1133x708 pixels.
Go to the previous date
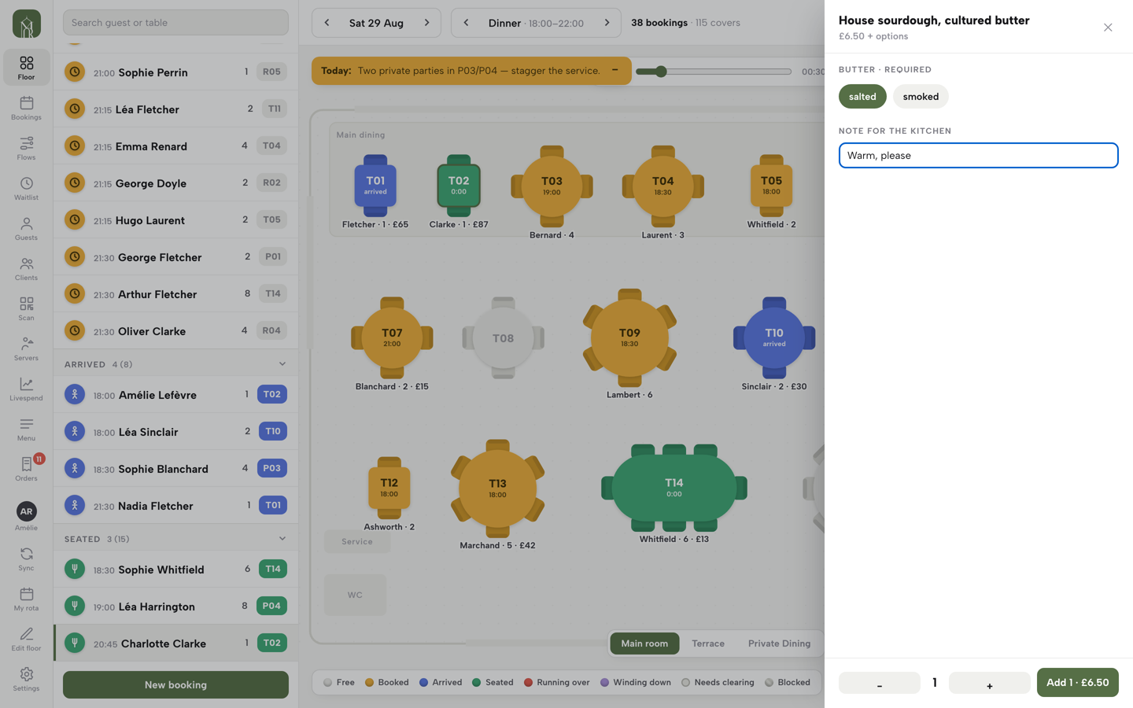tap(327, 23)
